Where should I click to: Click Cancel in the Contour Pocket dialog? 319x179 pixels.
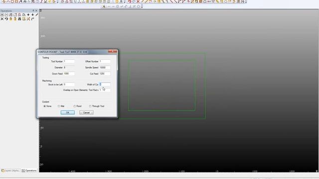pyautogui.click(x=86, y=112)
